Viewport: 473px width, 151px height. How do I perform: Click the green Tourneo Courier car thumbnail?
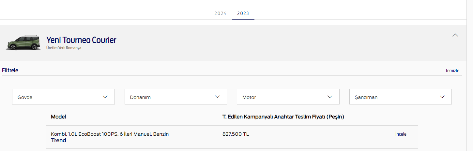click(23, 43)
